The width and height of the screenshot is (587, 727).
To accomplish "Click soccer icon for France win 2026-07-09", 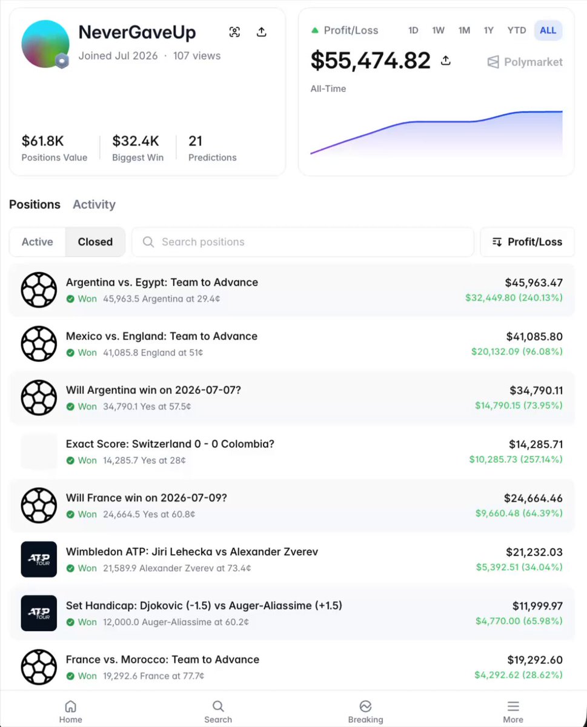I will click(39, 505).
